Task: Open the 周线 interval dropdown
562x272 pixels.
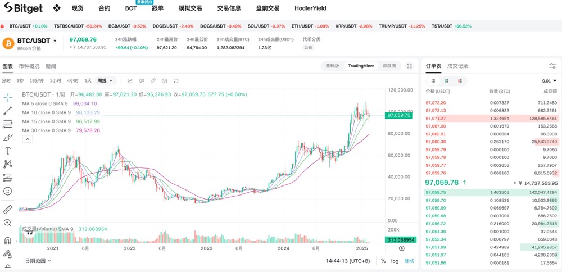Action: pos(105,80)
